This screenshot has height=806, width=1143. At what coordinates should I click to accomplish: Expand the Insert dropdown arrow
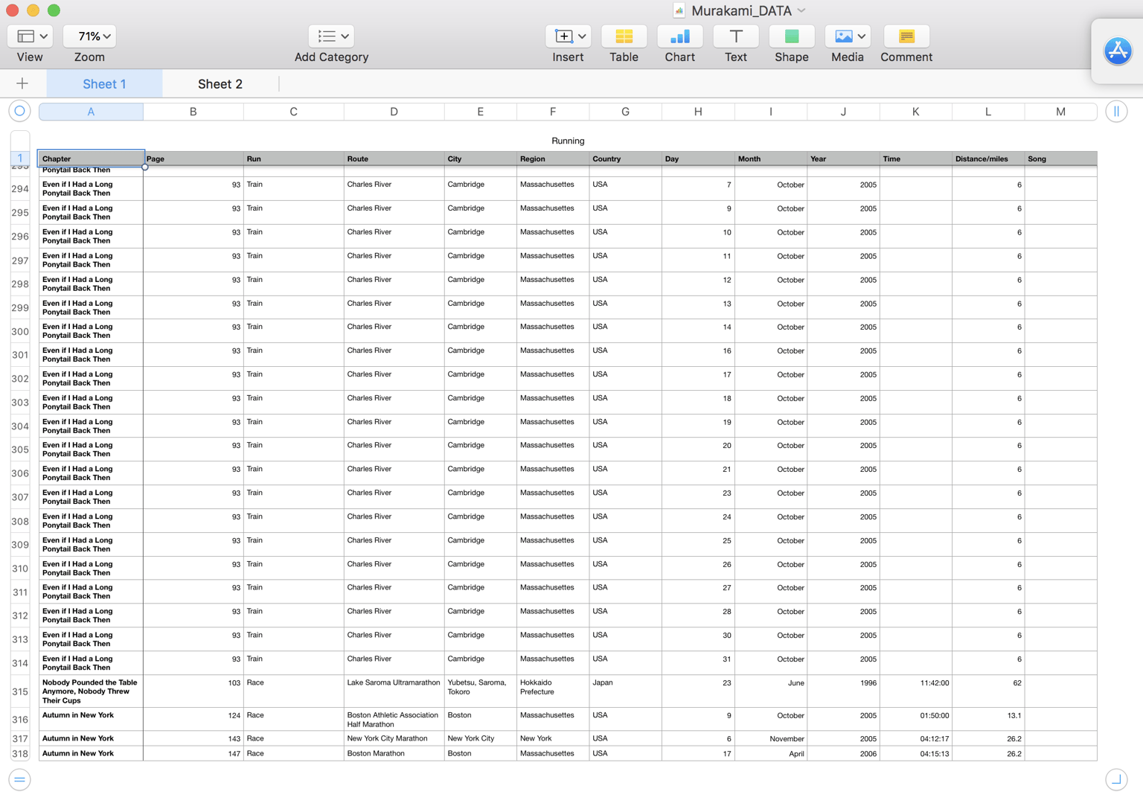[x=583, y=36]
